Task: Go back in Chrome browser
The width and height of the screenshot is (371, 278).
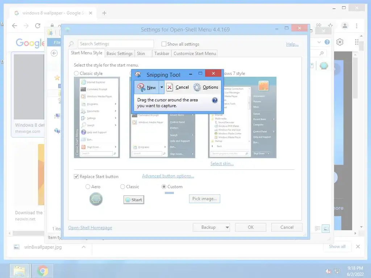Action: pyautogui.click(x=14, y=26)
